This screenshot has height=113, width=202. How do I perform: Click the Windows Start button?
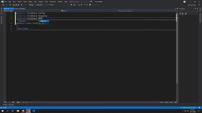point(3,111)
